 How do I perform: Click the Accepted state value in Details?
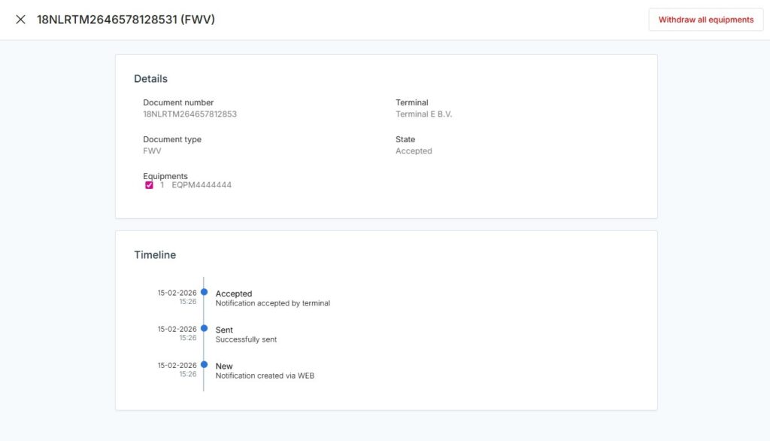coord(414,151)
